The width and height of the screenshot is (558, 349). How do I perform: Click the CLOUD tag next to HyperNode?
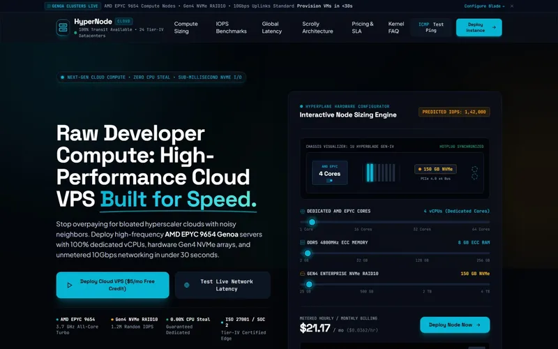[x=123, y=22]
